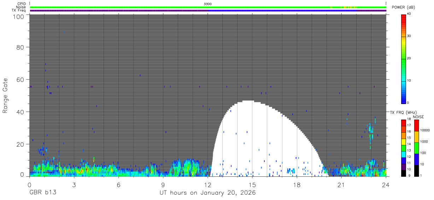Click the '1000' label on the NOISE scale

(424, 141)
